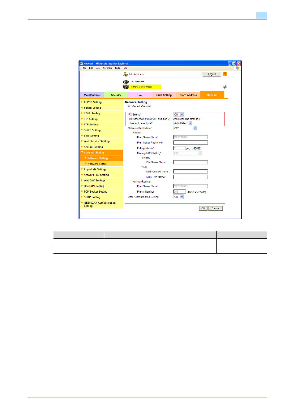Switch to the Maintenance tab
This screenshot has width=295, height=418.
pos(92,95)
